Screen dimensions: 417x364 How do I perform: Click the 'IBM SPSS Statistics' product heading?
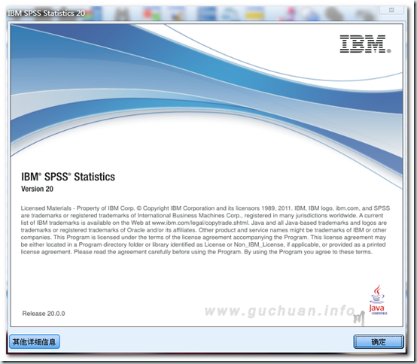coord(68,177)
